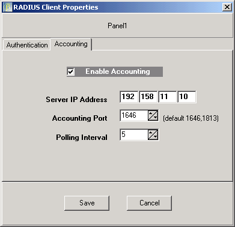This screenshot has height=227, width=235.
Task: Click the first IP octet field 192
Action: pos(129,97)
